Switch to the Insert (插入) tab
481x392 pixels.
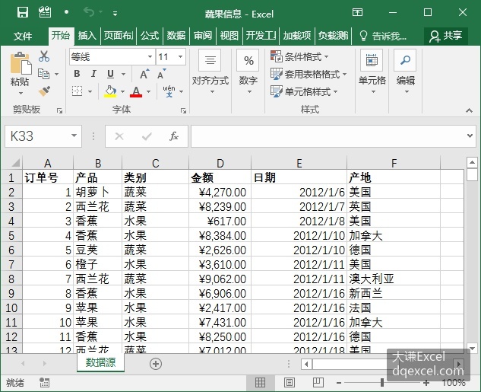tap(87, 36)
